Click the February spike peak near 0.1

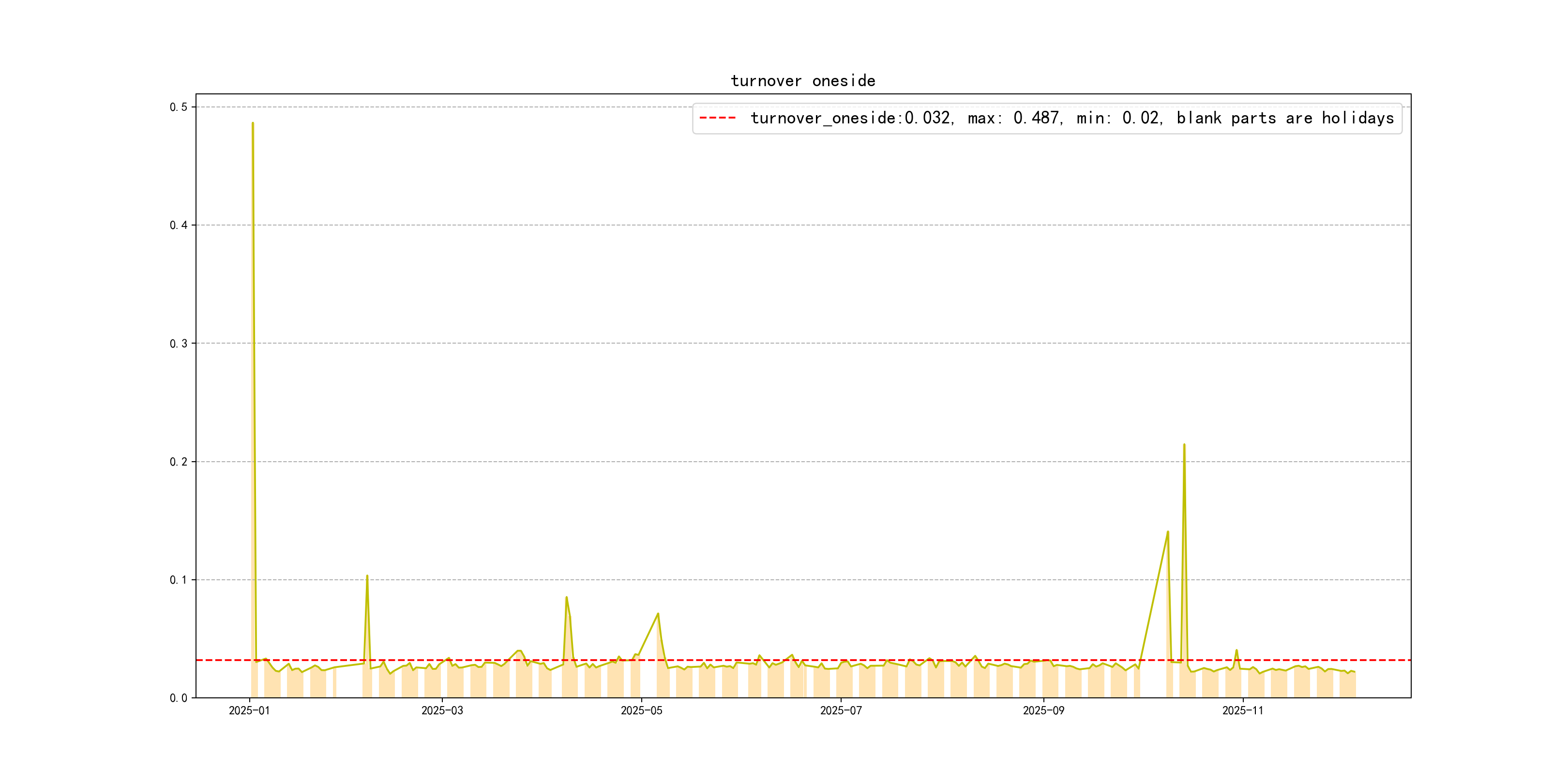tap(367, 576)
